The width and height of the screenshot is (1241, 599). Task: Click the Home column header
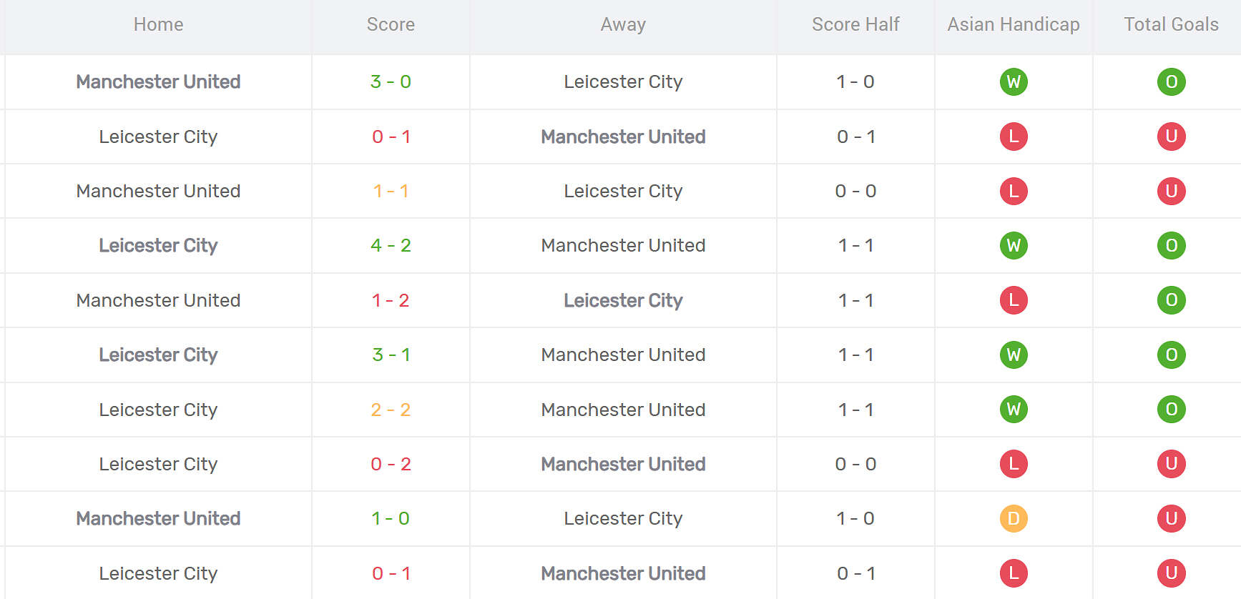pyautogui.click(x=158, y=24)
